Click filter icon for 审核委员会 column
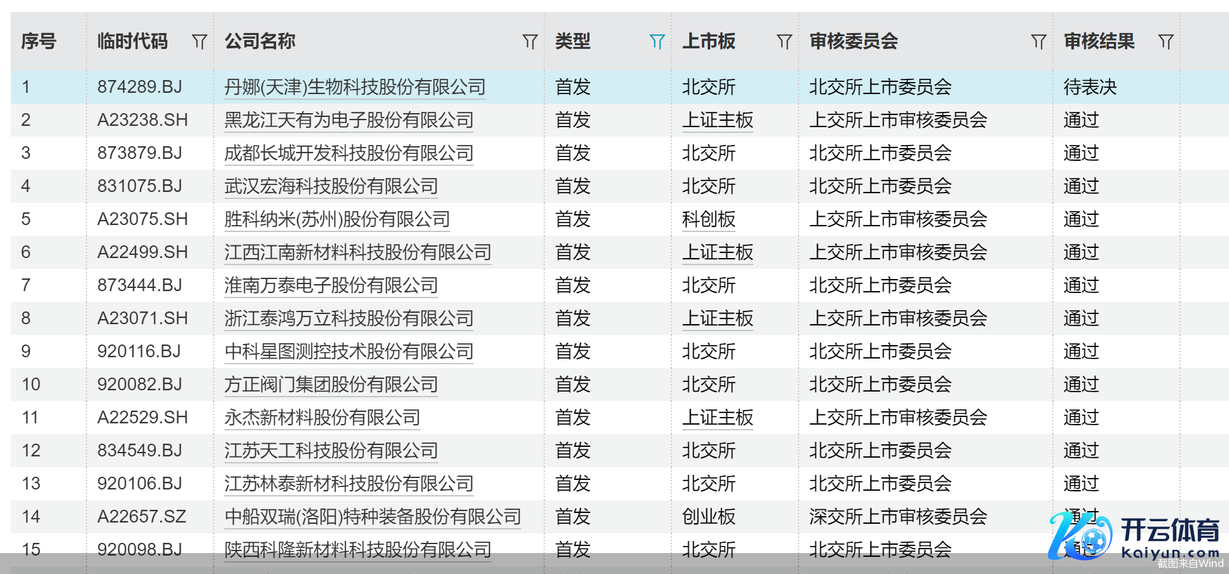The image size is (1229, 574). click(x=1038, y=42)
